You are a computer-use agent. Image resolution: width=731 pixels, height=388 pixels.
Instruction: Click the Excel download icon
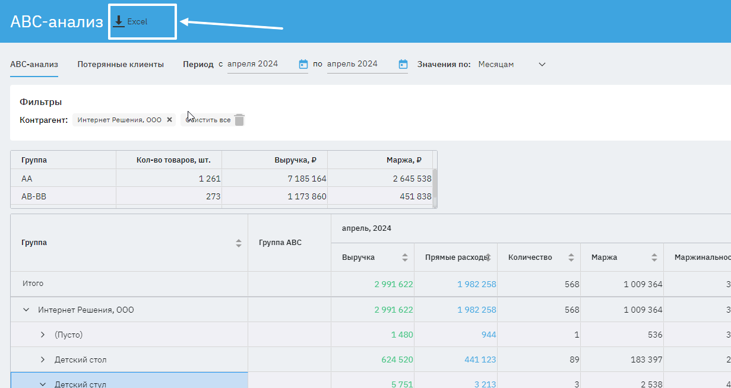pyautogui.click(x=119, y=21)
